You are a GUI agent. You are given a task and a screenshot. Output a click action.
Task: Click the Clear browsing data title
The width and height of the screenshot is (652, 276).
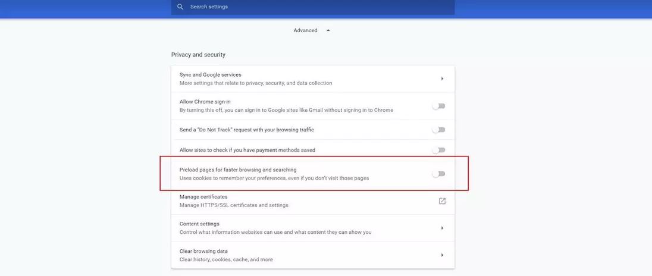tap(203, 251)
